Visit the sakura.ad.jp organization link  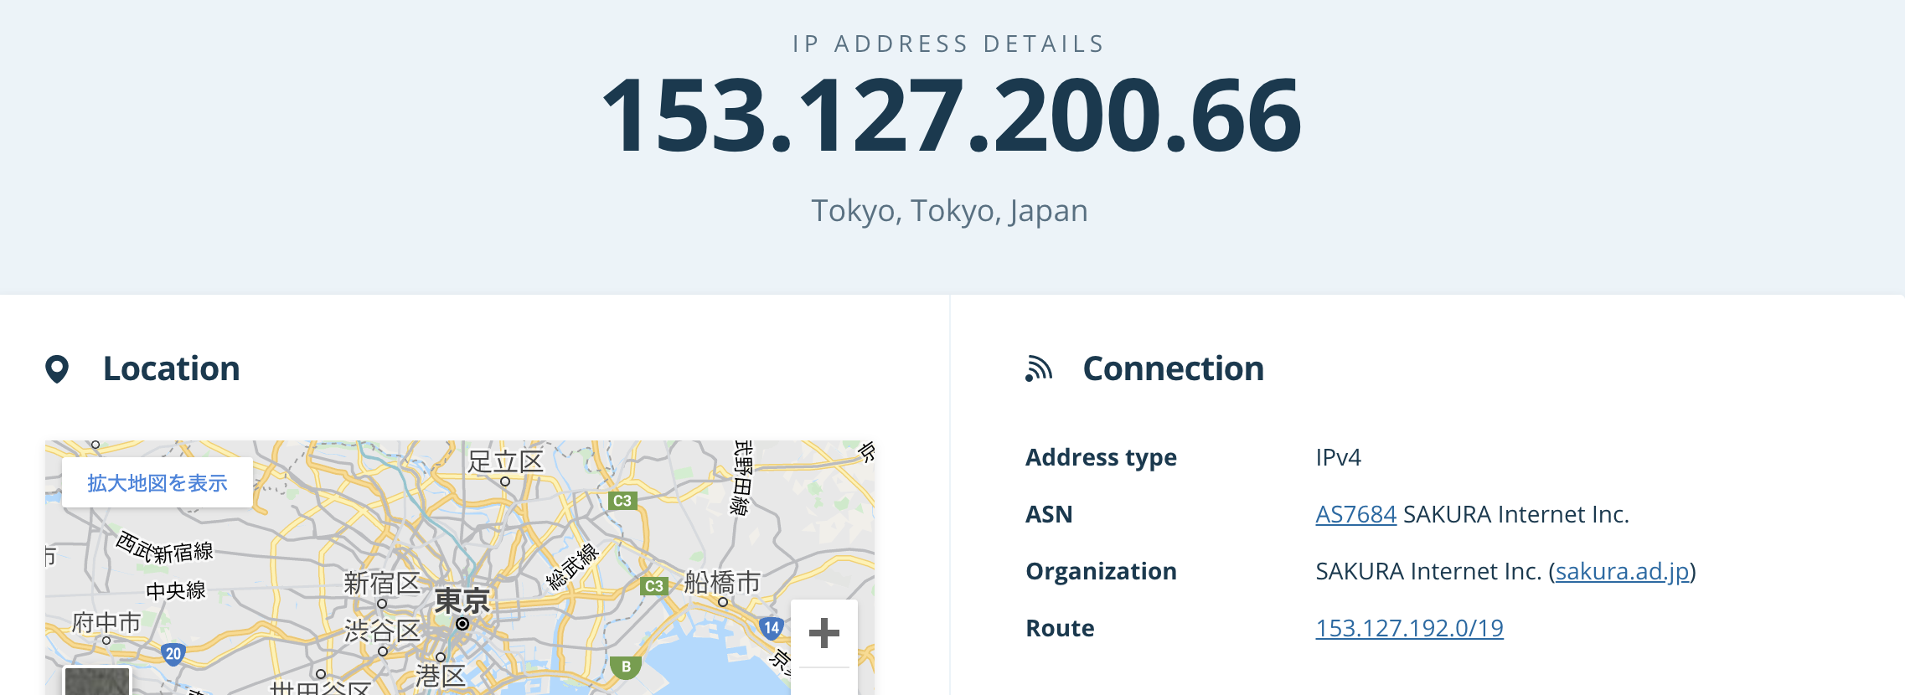click(x=1622, y=571)
